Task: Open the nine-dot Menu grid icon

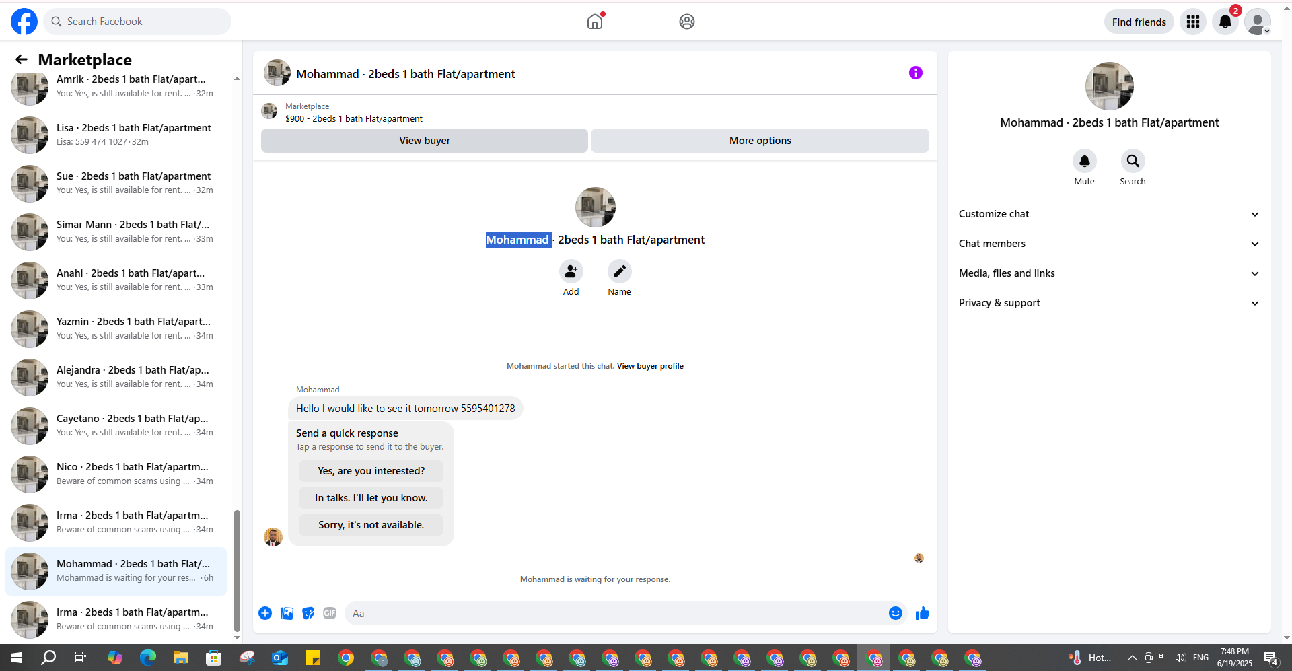Action: [x=1193, y=22]
